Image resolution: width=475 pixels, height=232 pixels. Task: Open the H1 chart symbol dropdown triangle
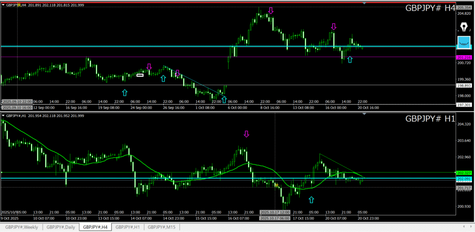coord(3,115)
